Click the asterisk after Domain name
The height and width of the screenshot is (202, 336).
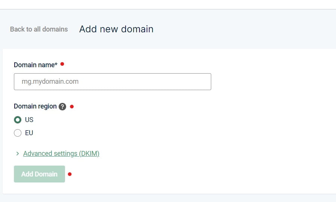click(x=56, y=64)
